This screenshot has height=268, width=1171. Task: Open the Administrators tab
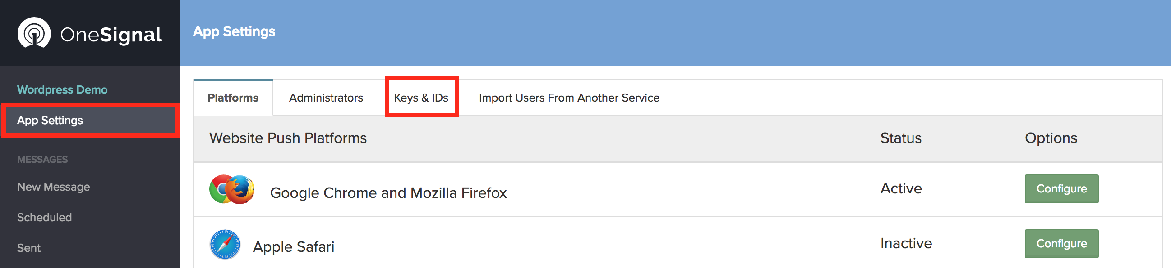coord(326,98)
